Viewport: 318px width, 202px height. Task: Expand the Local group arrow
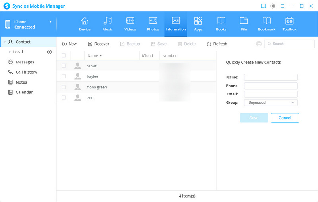[10, 52]
